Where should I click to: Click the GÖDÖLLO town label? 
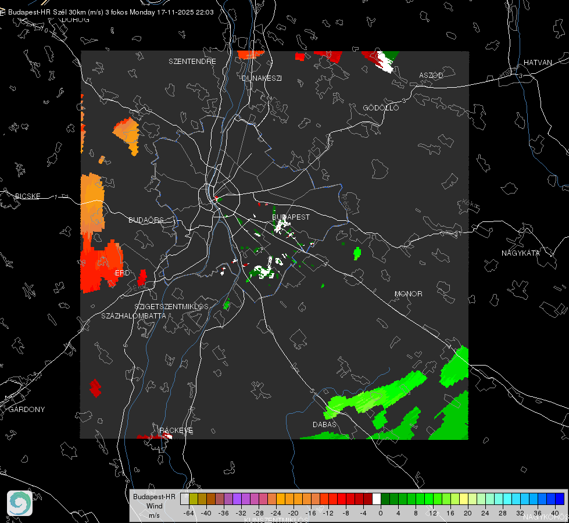coord(381,108)
